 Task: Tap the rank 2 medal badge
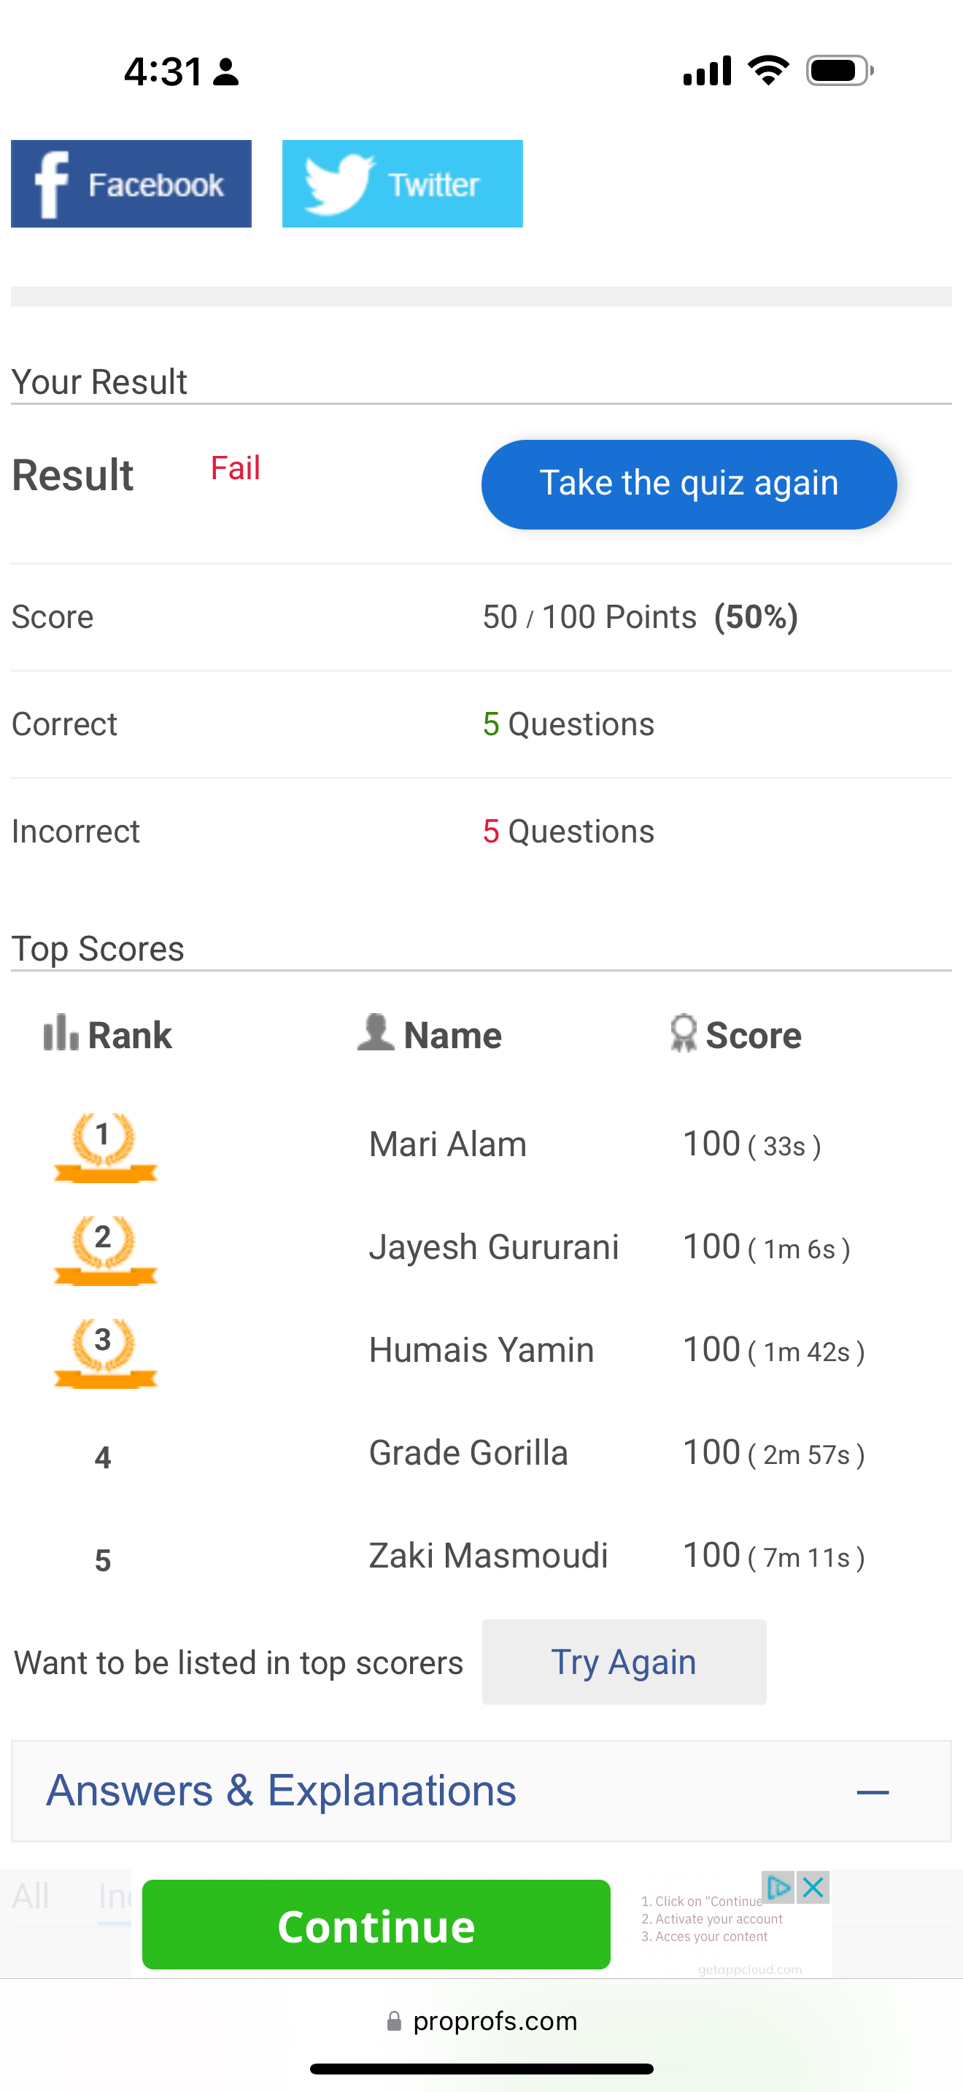pos(105,1250)
